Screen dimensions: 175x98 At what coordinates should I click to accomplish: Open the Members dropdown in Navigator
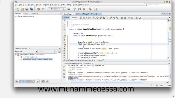[x=36, y=51]
